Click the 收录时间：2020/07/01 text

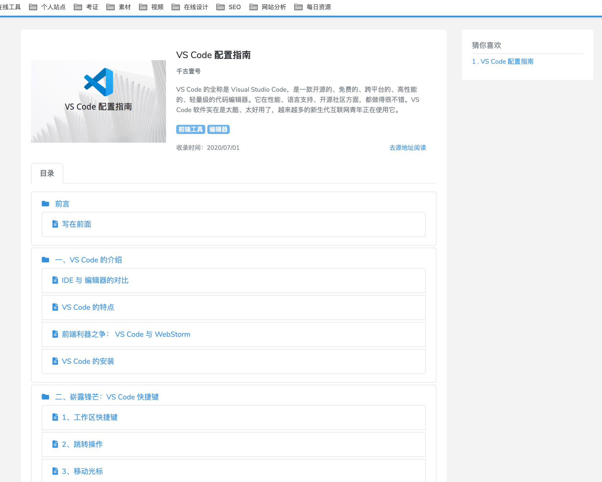pyautogui.click(x=208, y=148)
